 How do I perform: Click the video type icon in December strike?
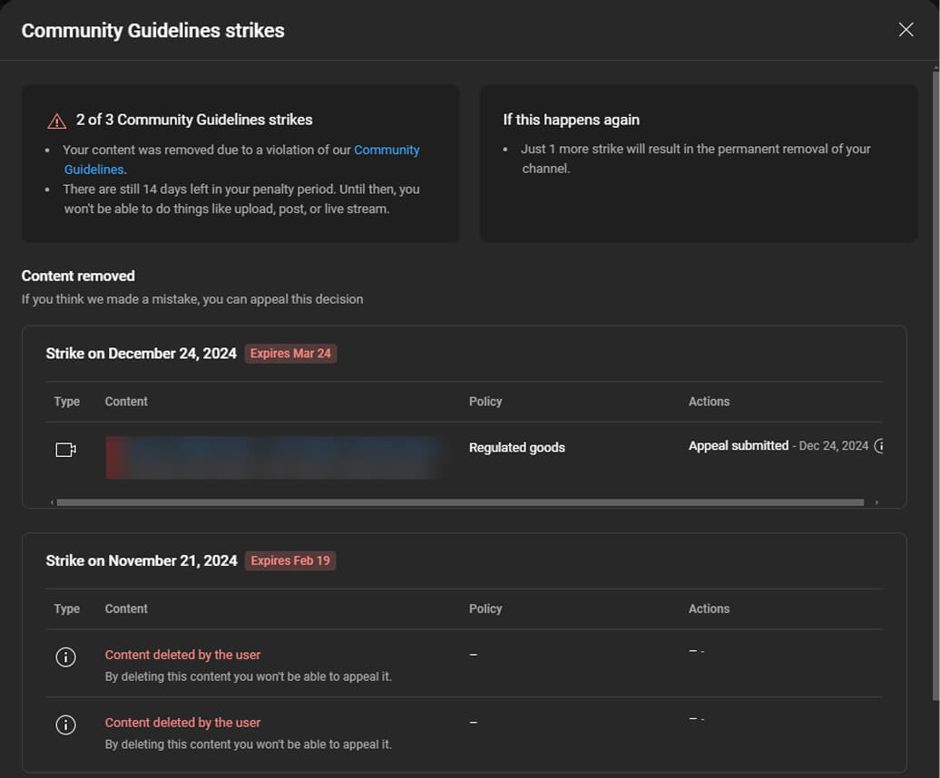pos(66,449)
